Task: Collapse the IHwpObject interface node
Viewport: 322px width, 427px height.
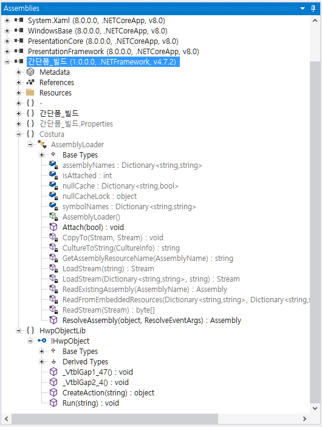Action: (30, 341)
